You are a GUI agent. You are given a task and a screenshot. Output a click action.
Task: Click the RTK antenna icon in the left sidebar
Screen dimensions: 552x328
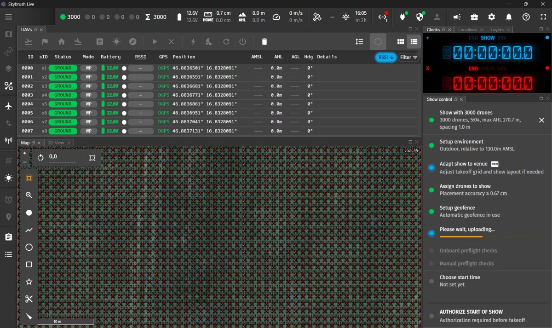tap(8, 140)
